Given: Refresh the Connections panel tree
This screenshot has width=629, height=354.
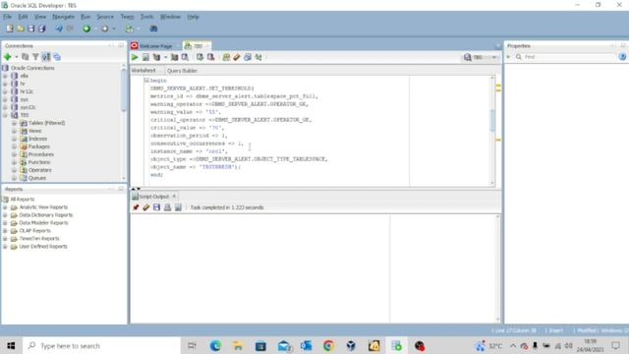Looking at the screenshot, I should (x=26, y=57).
